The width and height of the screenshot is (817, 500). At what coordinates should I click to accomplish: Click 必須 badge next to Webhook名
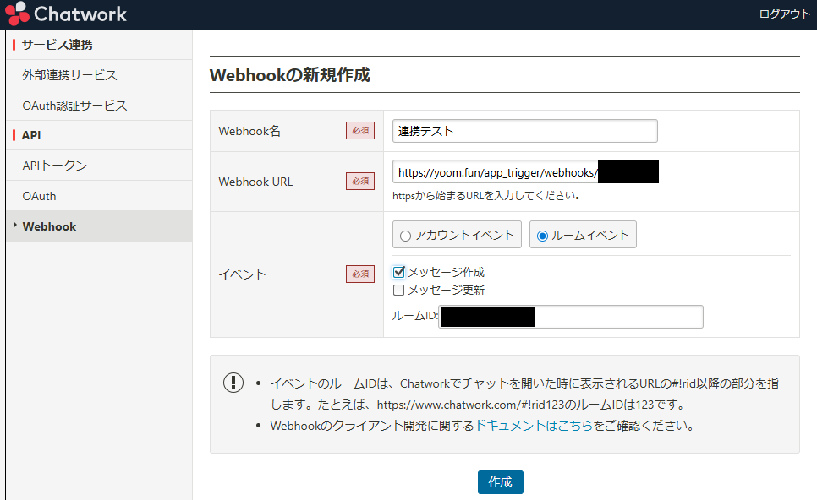pos(360,131)
